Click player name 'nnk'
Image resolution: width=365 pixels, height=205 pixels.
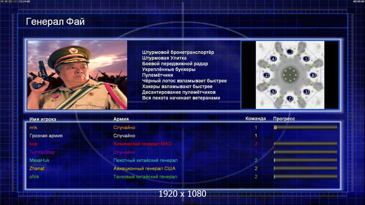point(33,127)
